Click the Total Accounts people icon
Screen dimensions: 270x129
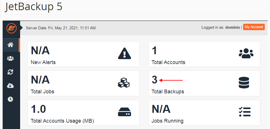click(x=246, y=54)
